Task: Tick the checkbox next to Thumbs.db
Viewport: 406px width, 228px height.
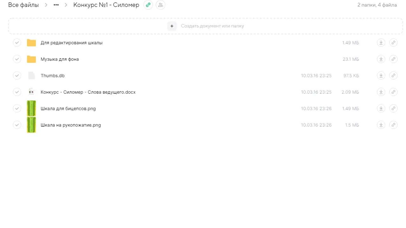Action: [17, 76]
